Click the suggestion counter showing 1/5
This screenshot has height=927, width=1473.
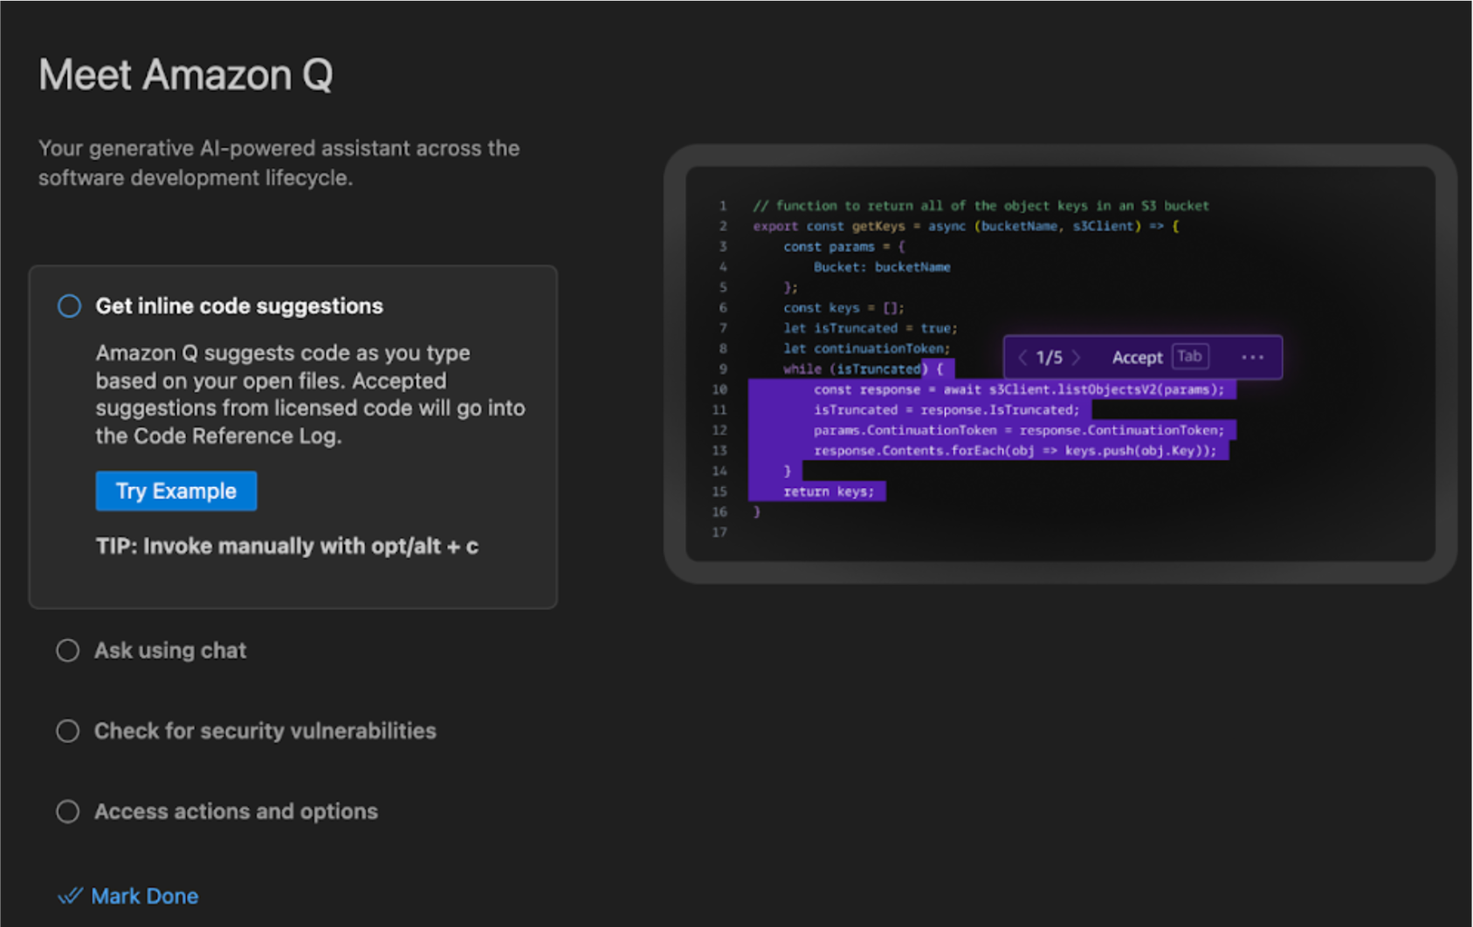pyautogui.click(x=1049, y=357)
